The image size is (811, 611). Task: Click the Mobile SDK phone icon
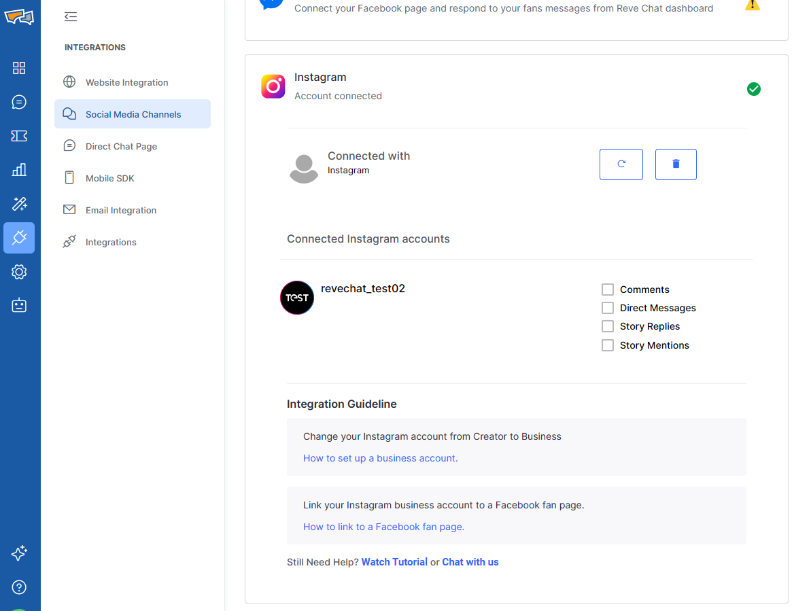point(69,177)
